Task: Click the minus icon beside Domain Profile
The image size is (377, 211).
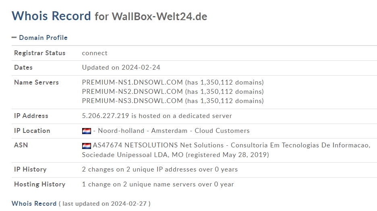Action: click(14, 37)
